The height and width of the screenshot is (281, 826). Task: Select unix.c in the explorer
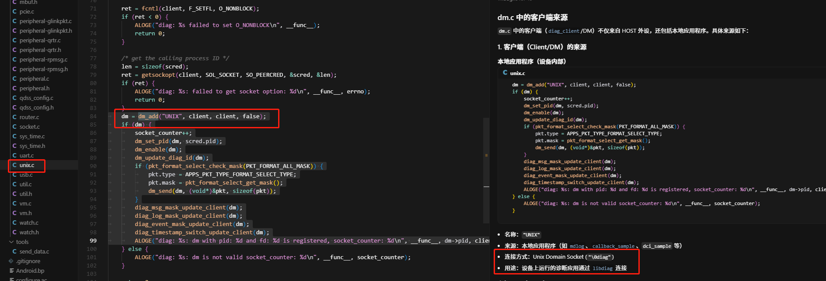tap(26, 165)
